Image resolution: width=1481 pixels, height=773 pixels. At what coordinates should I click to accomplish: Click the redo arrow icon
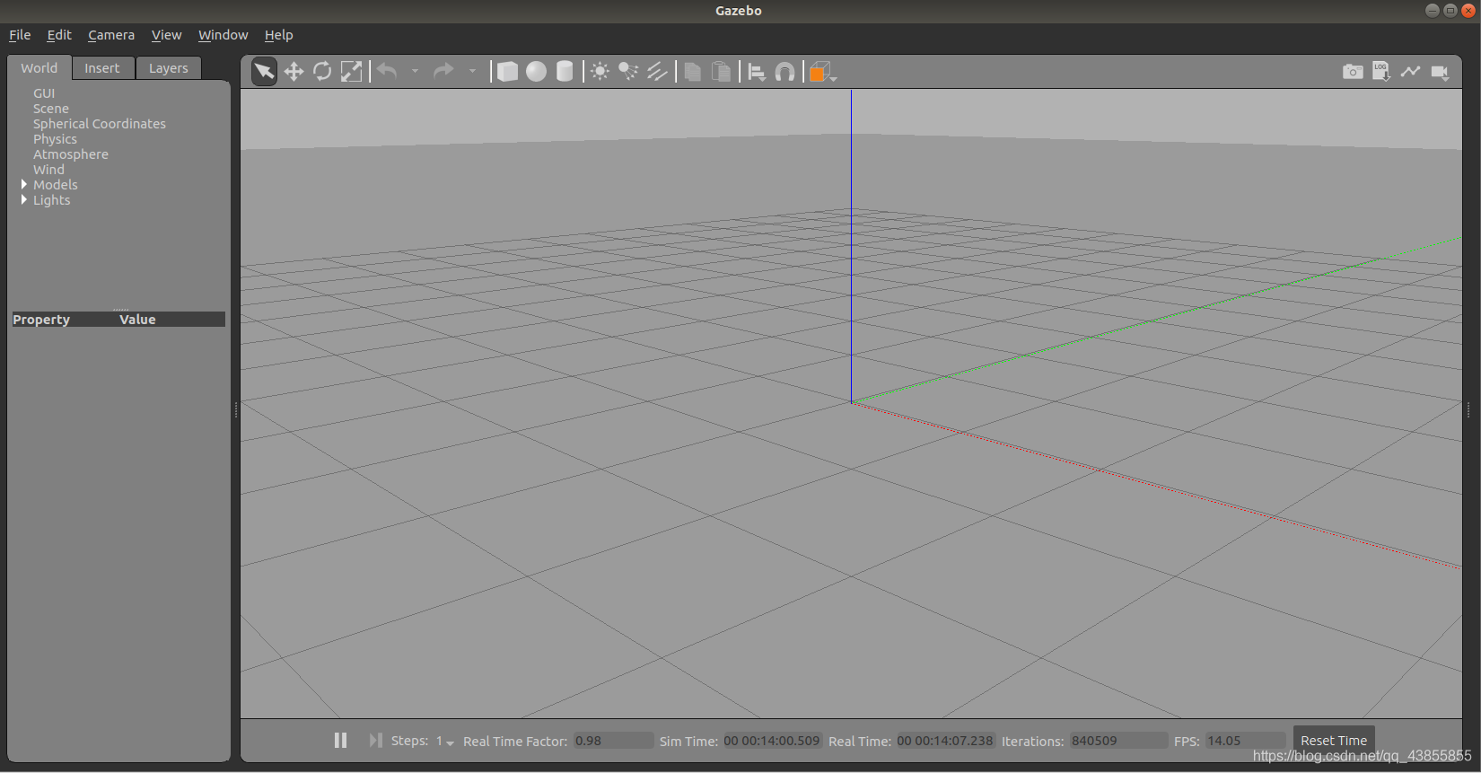click(x=443, y=71)
